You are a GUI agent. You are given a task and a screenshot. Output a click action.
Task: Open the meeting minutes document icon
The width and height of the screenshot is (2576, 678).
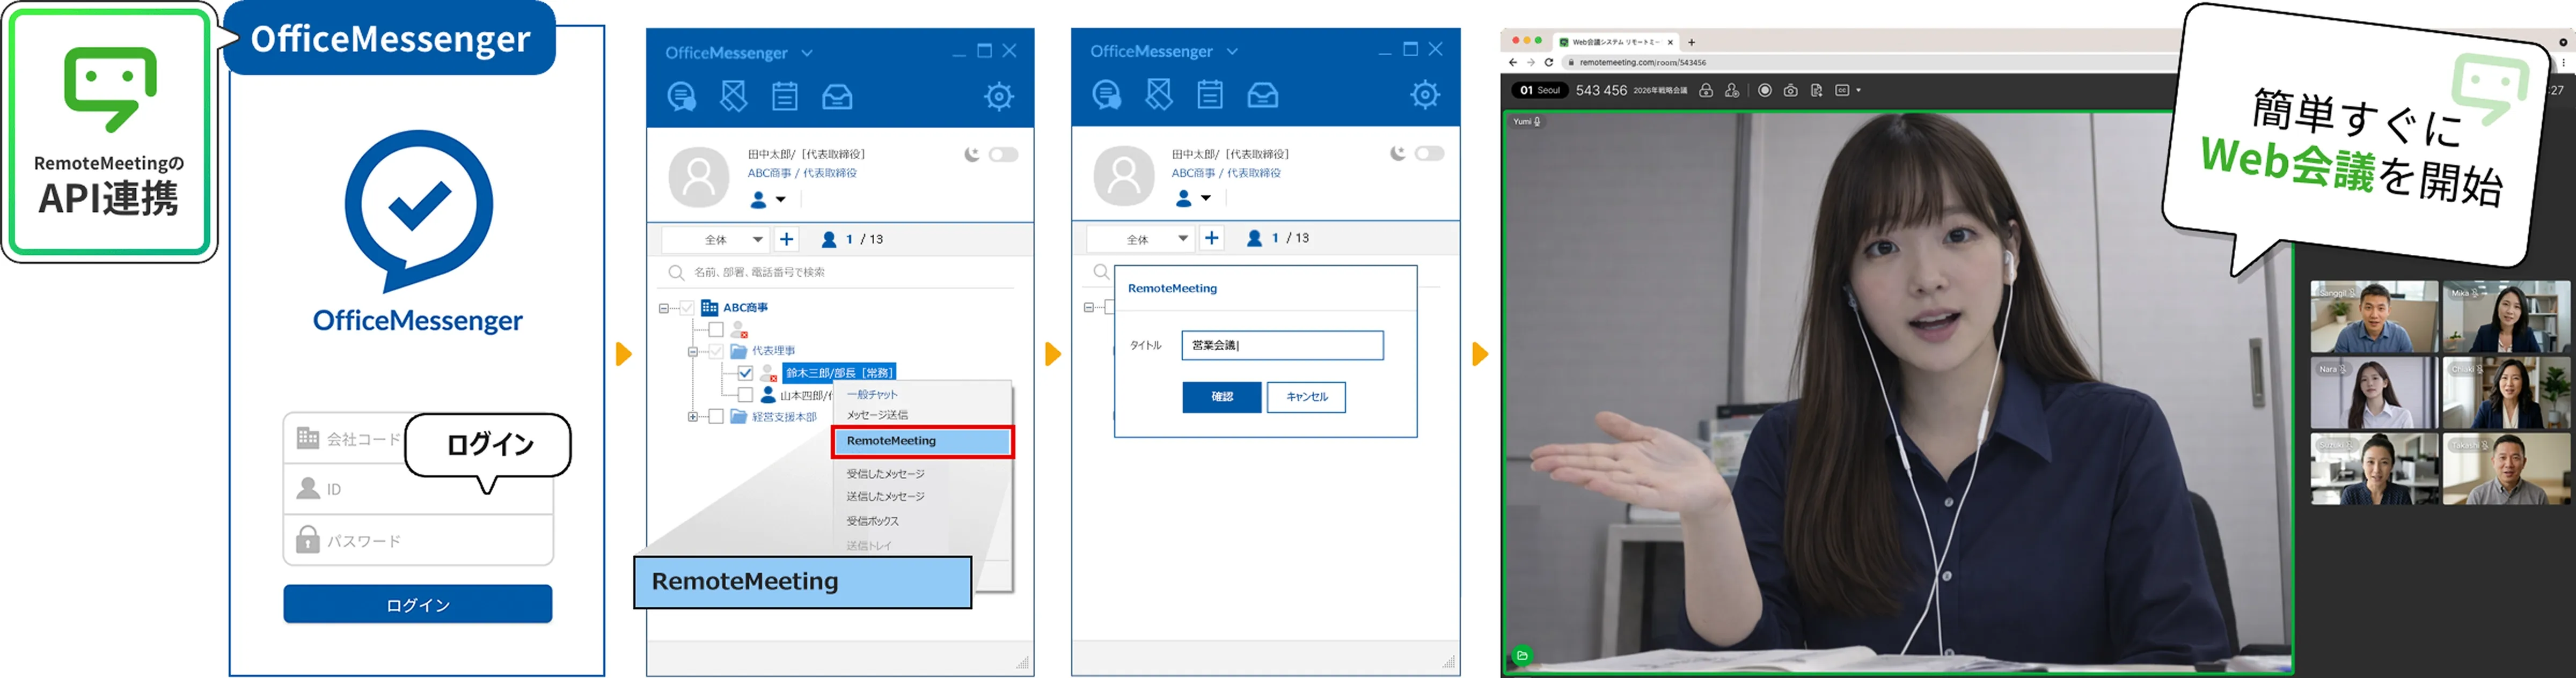click(x=1816, y=90)
